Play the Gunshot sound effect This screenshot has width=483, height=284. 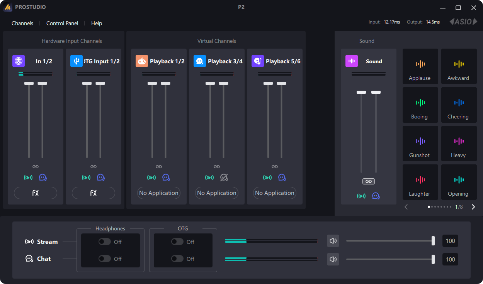point(420,144)
